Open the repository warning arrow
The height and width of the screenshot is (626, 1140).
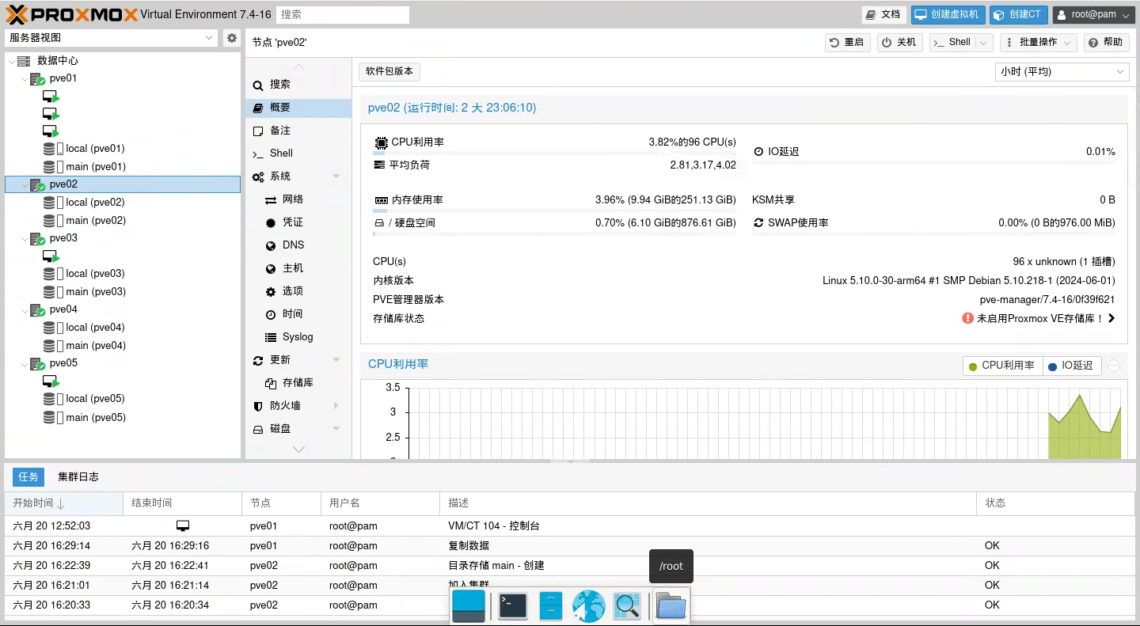point(1111,318)
